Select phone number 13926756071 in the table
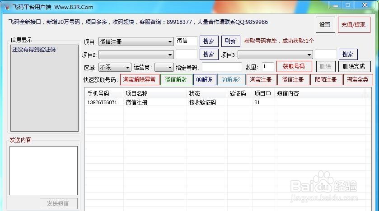 click(102, 102)
